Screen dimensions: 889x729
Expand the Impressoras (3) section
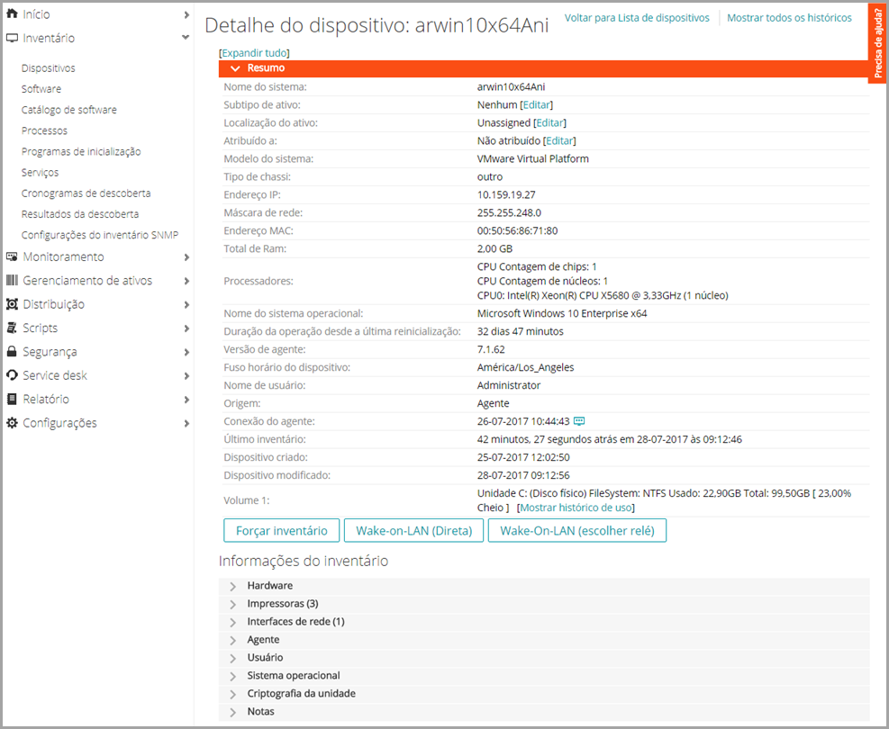tap(233, 604)
